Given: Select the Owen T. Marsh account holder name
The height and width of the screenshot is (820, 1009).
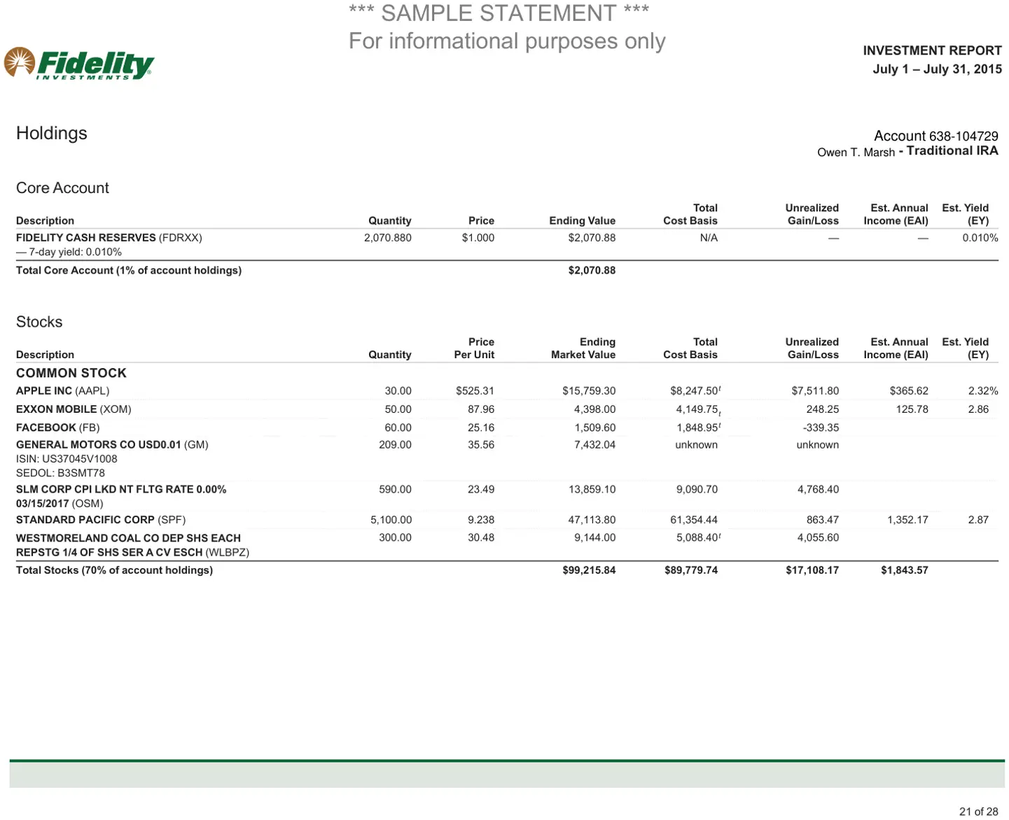Looking at the screenshot, I should (856, 153).
